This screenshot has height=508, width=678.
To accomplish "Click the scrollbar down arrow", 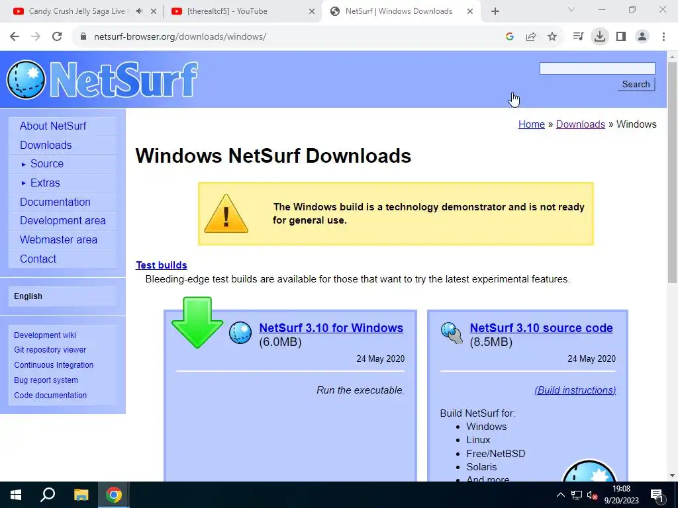I will (672, 476).
